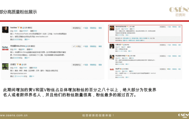Open 古清生's weibo count 18529
Image resolution: width=189 pixels, height=119 pixels.
pos(35,68)
